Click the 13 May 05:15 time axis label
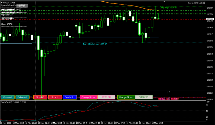Viewport: 215px width, 125px height. [95, 123]
